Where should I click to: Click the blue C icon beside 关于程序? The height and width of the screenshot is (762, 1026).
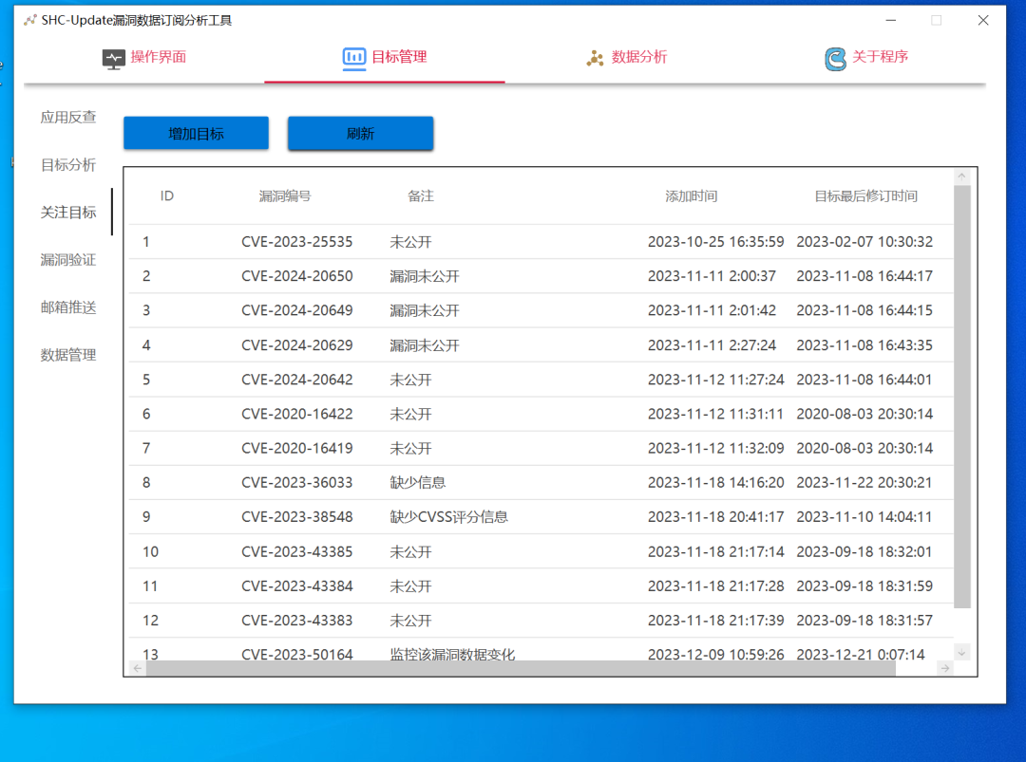pos(835,59)
